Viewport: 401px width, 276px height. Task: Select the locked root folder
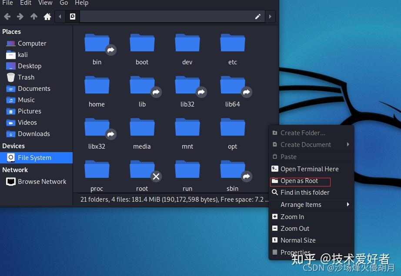click(142, 176)
